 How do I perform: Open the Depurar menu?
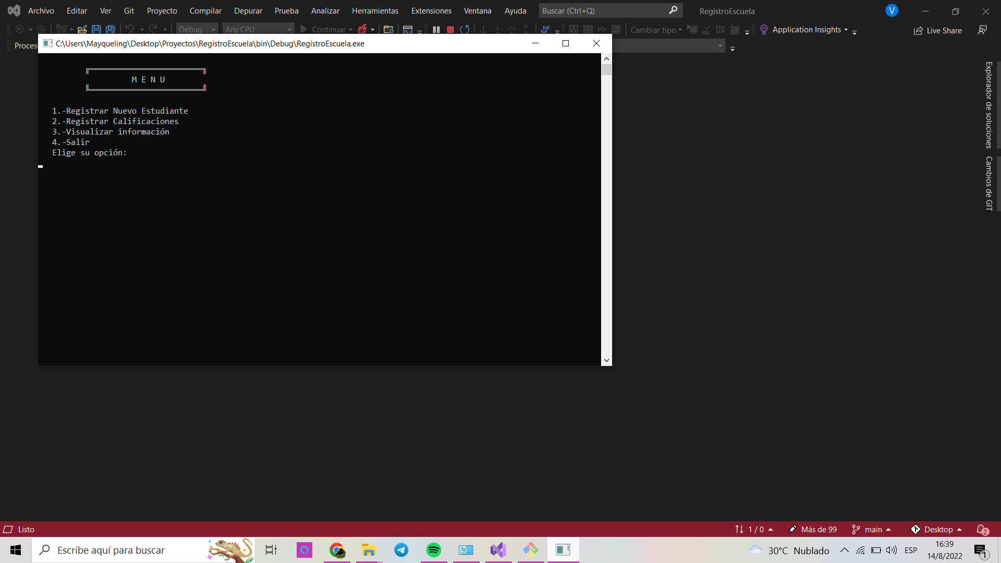point(248,10)
